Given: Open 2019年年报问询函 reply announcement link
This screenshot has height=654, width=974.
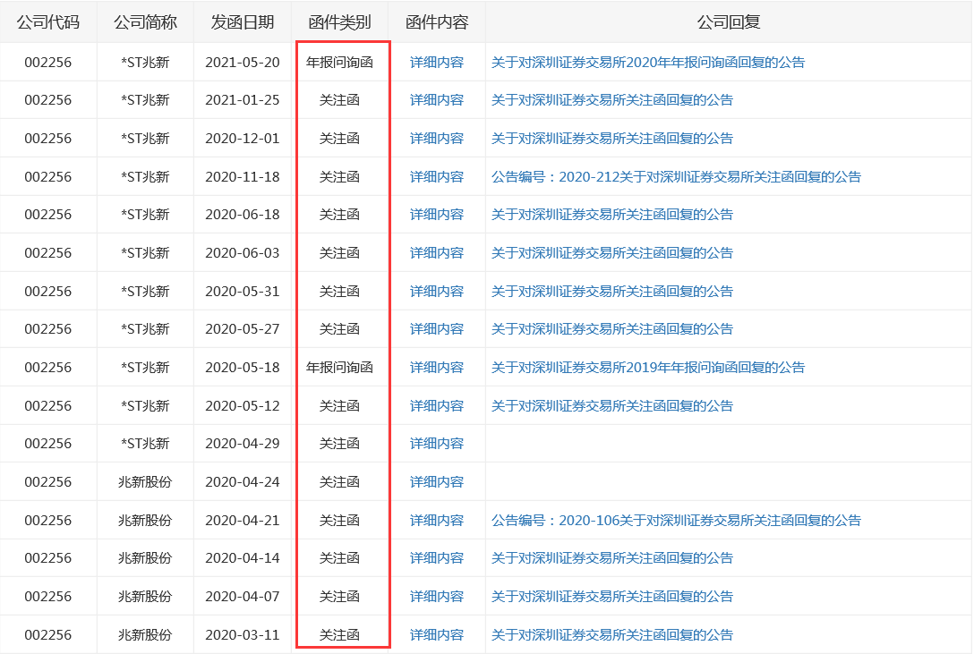Looking at the screenshot, I should pyautogui.click(x=647, y=368).
